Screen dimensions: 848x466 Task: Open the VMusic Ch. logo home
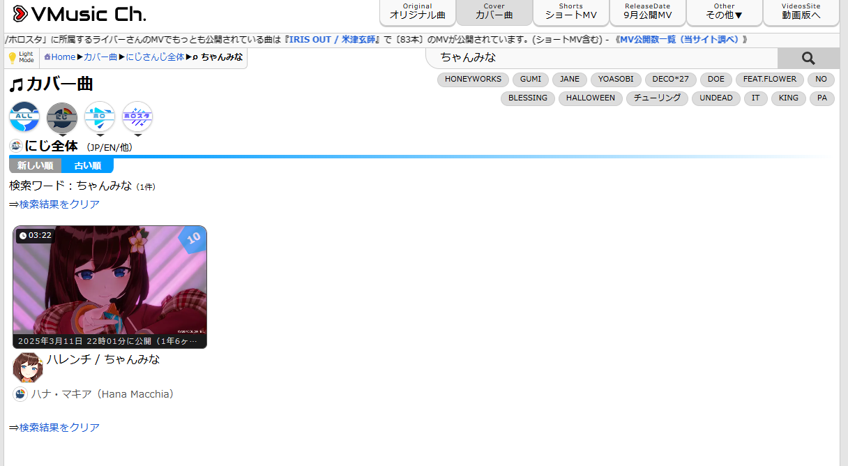79,14
